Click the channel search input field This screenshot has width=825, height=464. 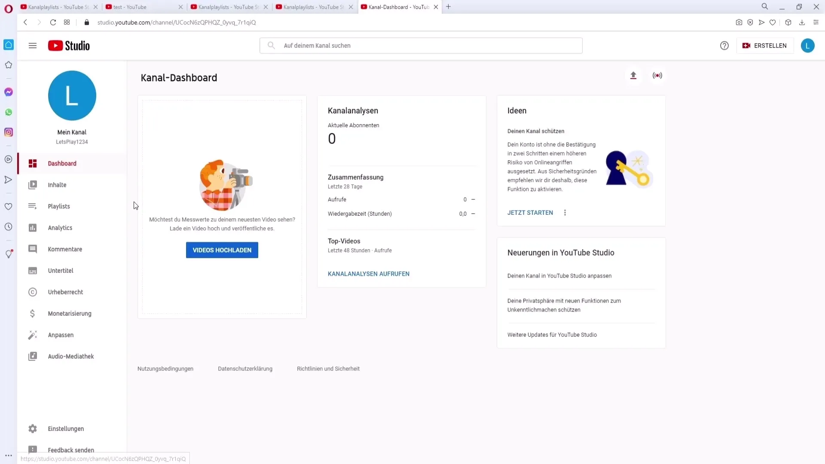click(422, 45)
